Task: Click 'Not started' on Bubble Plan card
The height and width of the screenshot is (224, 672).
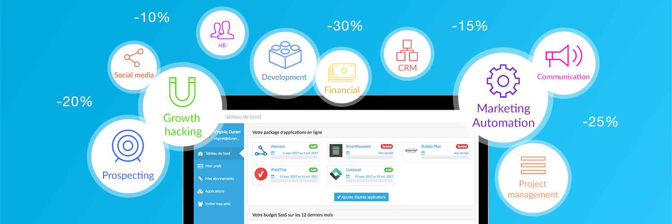Action: (461, 153)
